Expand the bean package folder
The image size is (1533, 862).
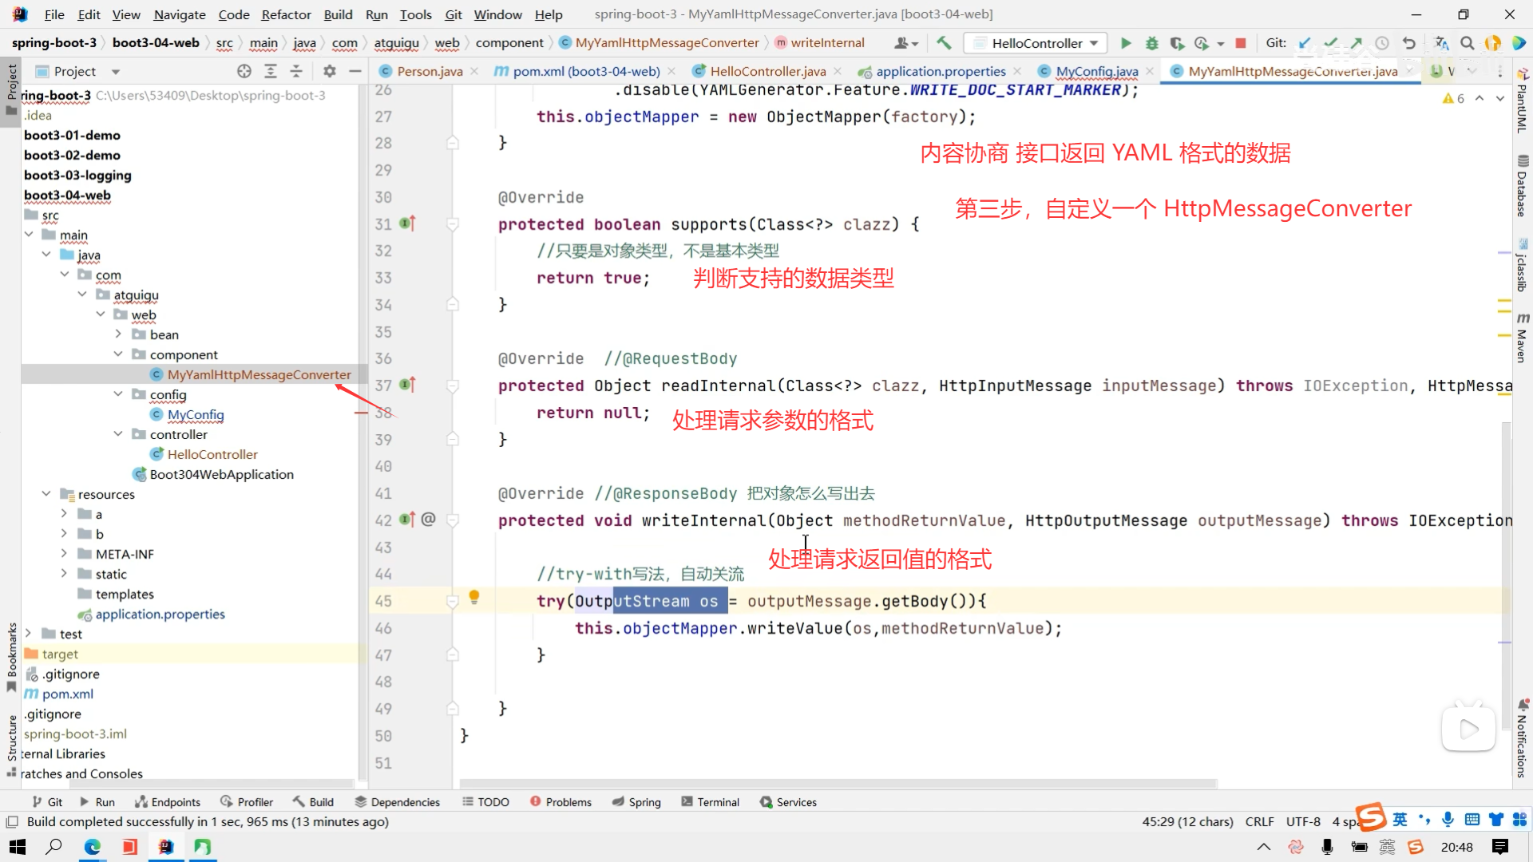(118, 334)
